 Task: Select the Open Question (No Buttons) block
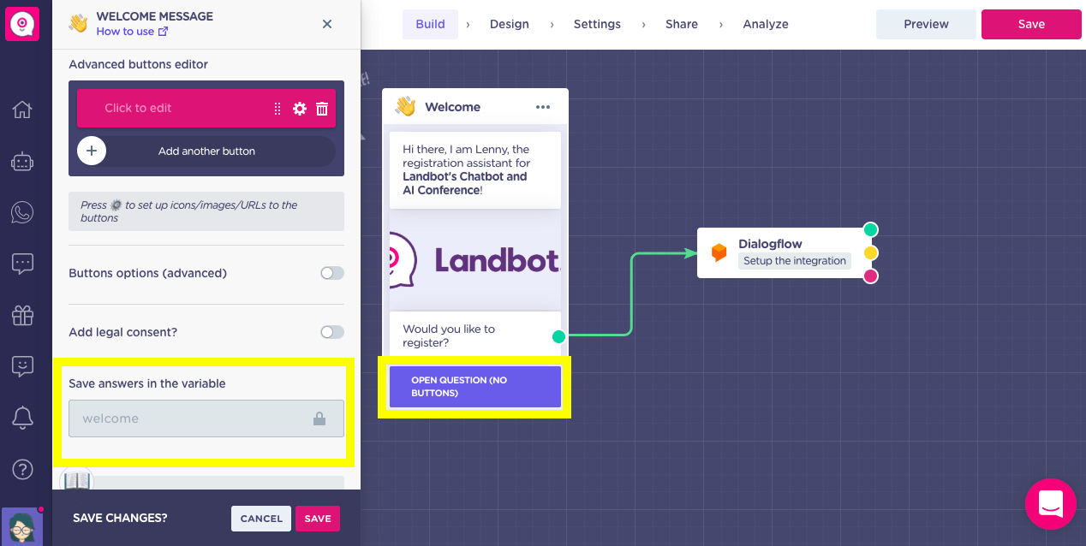(475, 387)
